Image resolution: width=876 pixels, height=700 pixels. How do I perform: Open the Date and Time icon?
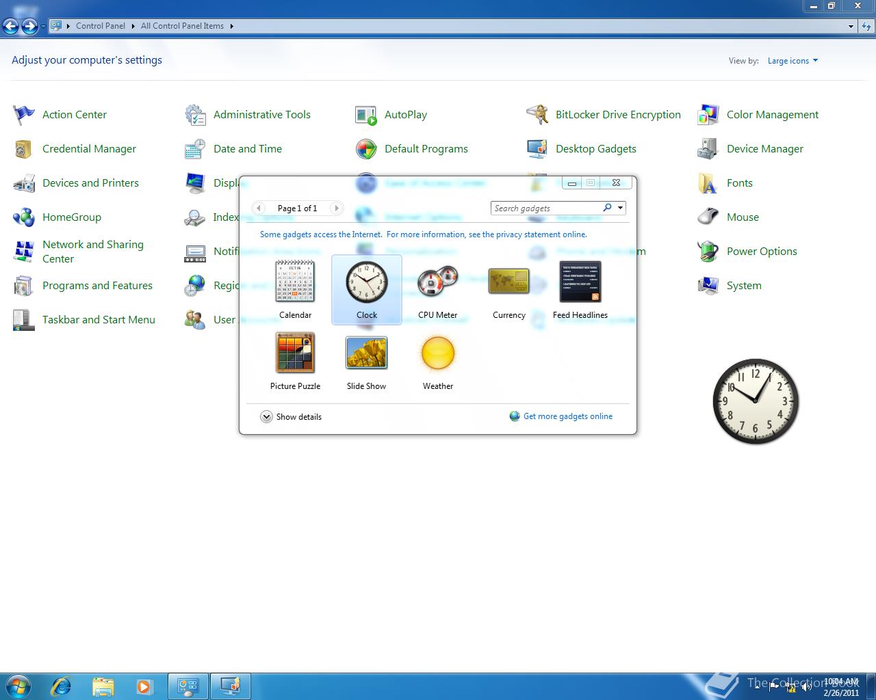195,149
